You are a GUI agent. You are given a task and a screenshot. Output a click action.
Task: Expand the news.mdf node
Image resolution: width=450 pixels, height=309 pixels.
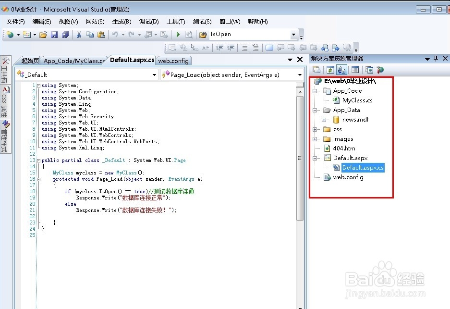click(324, 120)
